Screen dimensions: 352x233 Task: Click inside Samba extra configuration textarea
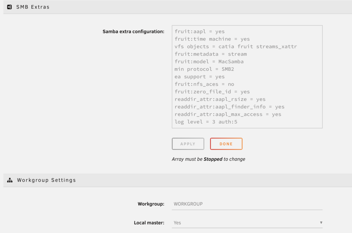(247, 77)
